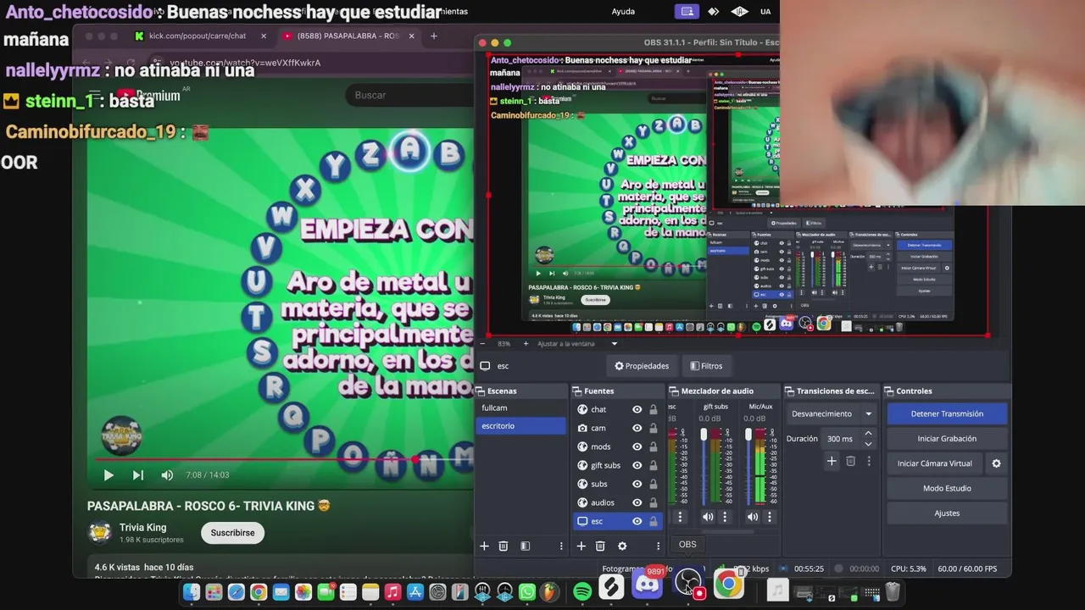Viewport: 1085px width, 610px height.
Task: Open the Ayuda menu in the menu bar
Action: 623,11
